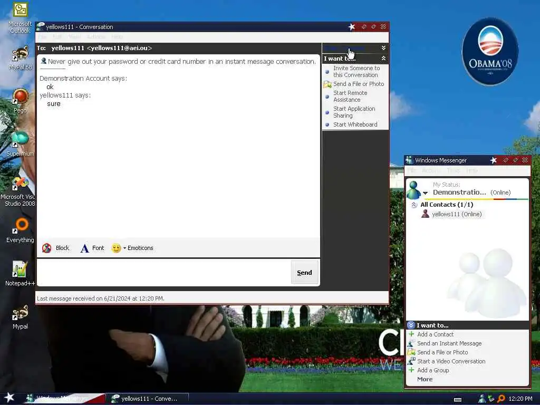Open the Help menu in Conversation window
Image resolution: width=540 pixels, height=405 pixels.
pyautogui.click(x=117, y=37)
